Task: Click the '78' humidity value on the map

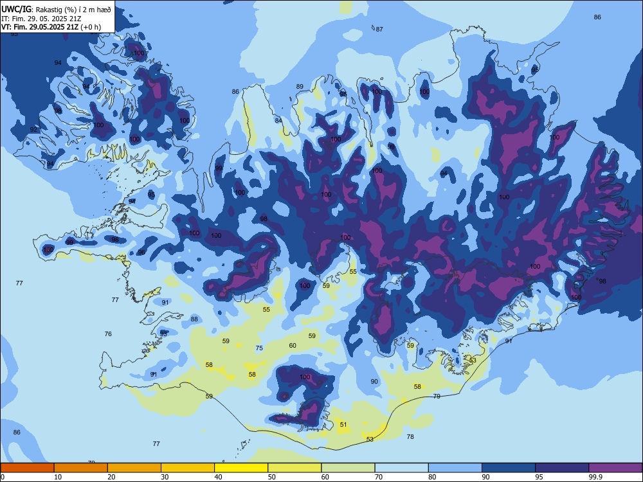Action: (x=410, y=437)
